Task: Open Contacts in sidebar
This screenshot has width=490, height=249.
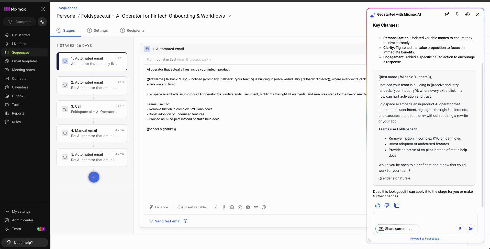Action: pyautogui.click(x=25, y=78)
